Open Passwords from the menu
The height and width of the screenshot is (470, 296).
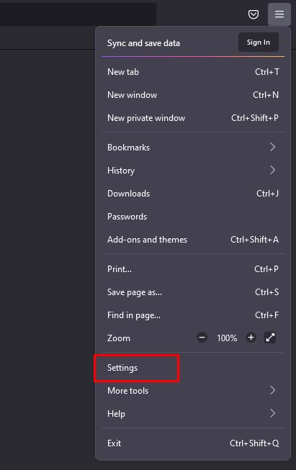pyautogui.click(x=193, y=217)
